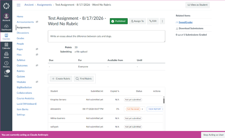Viewport: 225px width, 138px height.
Task: Open the Home course page
Action: coord(20,17)
